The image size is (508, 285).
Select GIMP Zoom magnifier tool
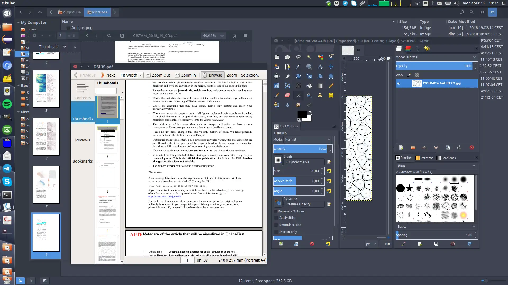309,67
